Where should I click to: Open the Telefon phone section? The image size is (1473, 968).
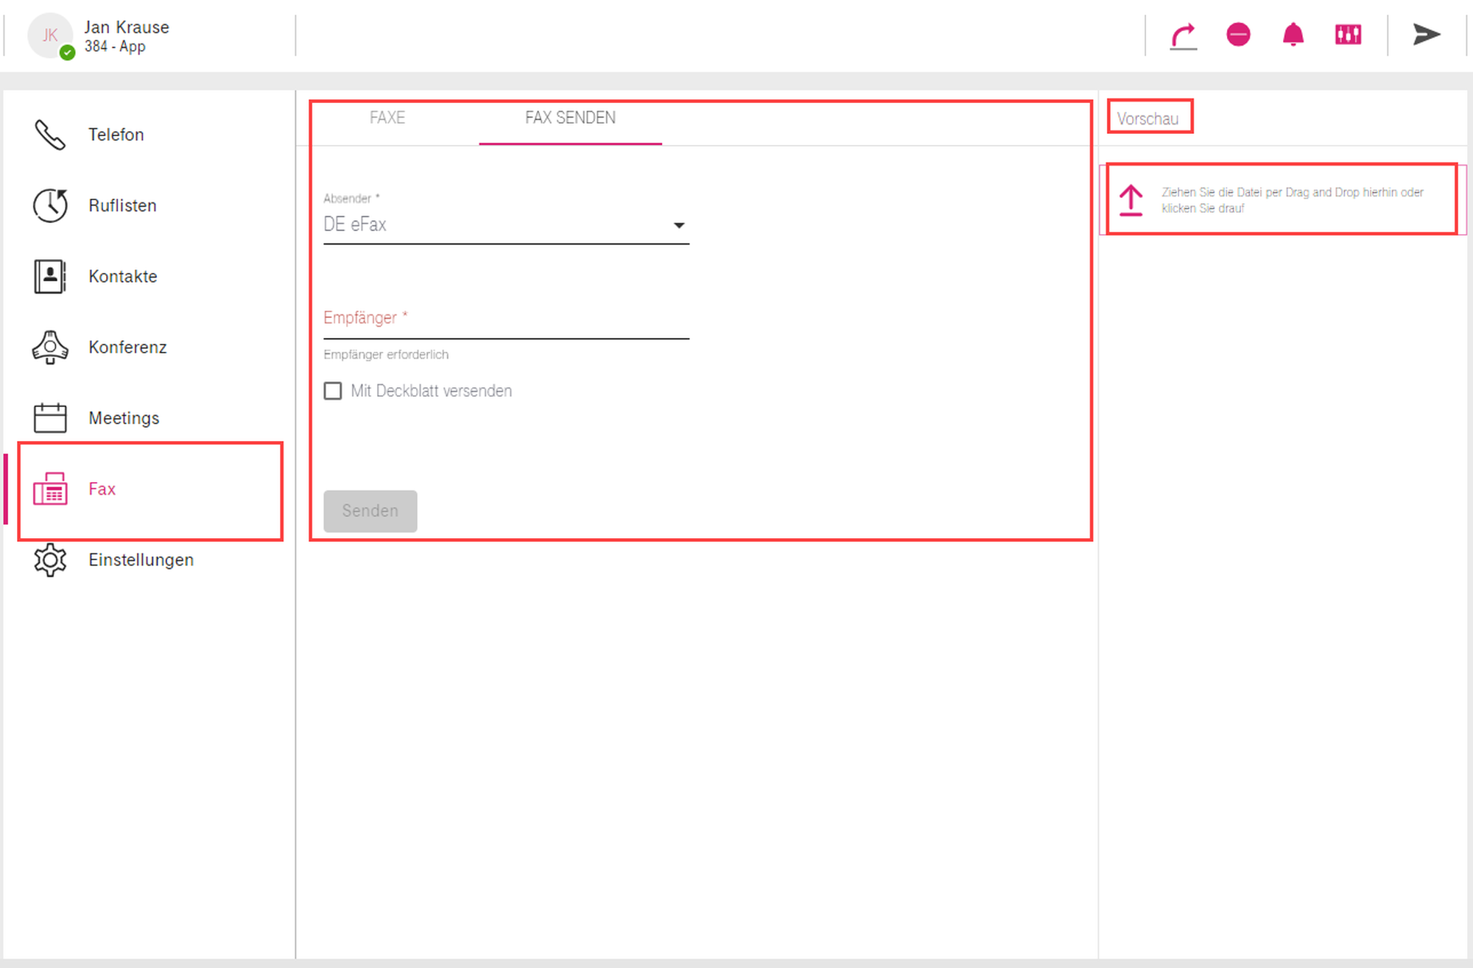116,135
